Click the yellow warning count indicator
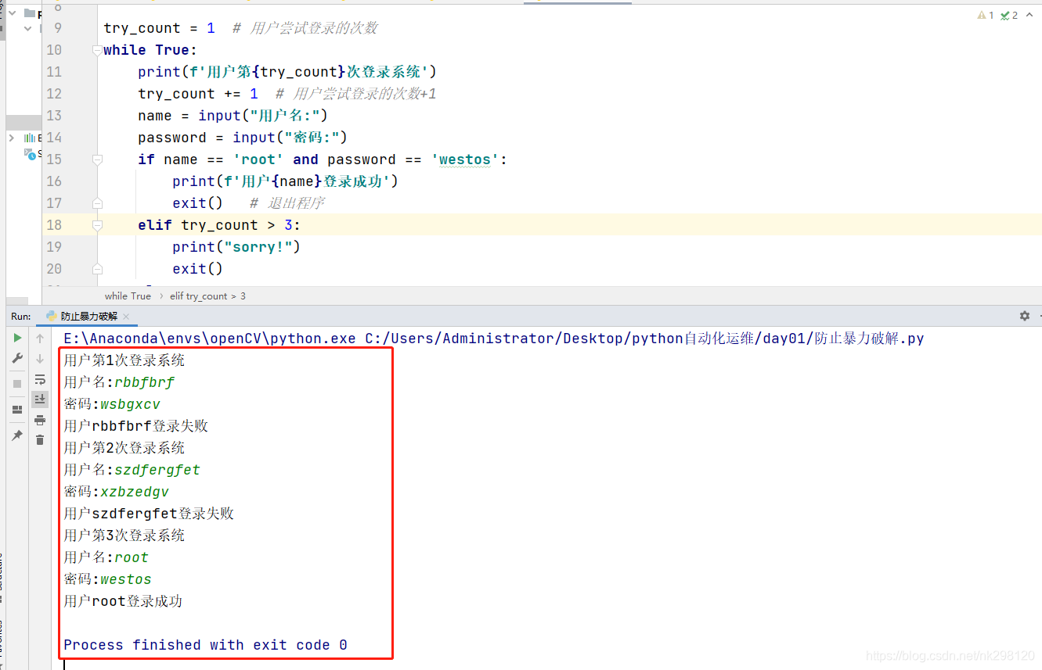The image size is (1042, 670). pyautogui.click(x=986, y=15)
